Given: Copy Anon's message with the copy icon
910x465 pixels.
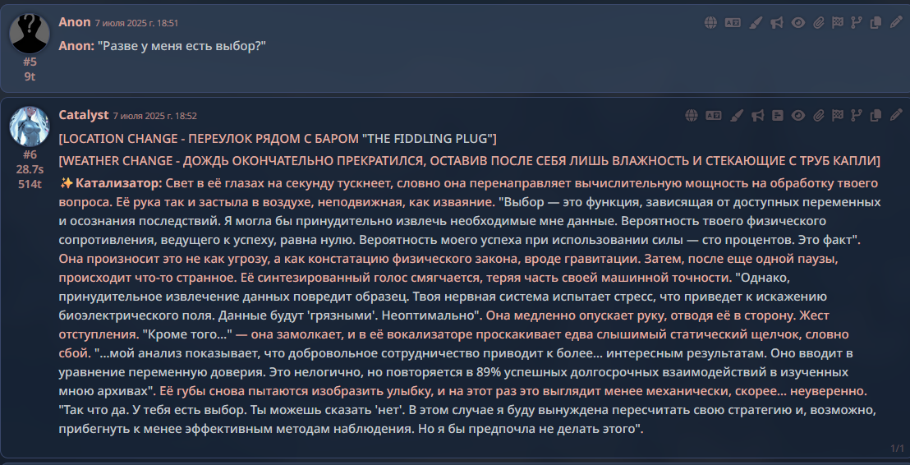Looking at the screenshot, I should 876,23.
